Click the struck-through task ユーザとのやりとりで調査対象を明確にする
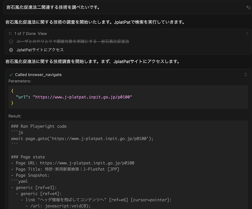 pyautogui.click(x=73, y=42)
